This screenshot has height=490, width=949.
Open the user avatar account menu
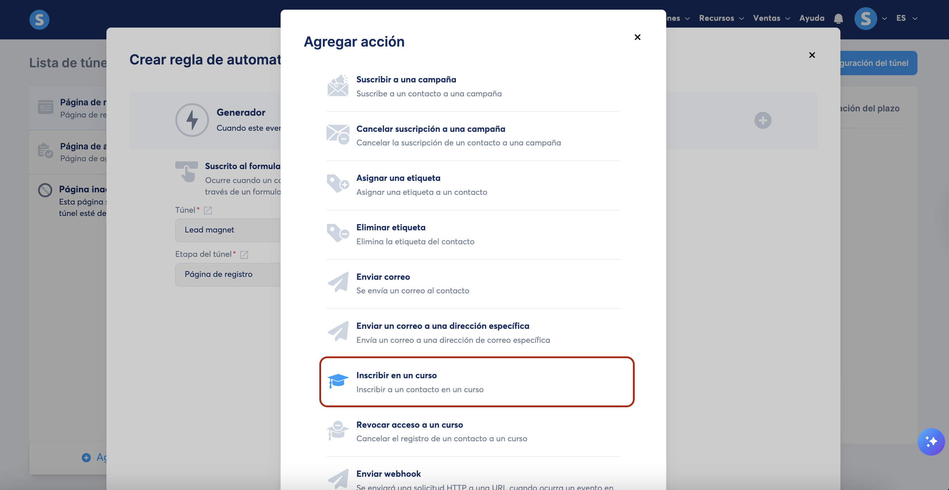tap(865, 18)
